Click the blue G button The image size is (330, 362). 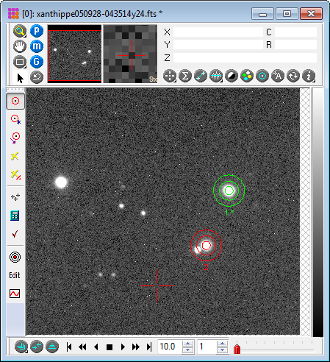point(37,62)
